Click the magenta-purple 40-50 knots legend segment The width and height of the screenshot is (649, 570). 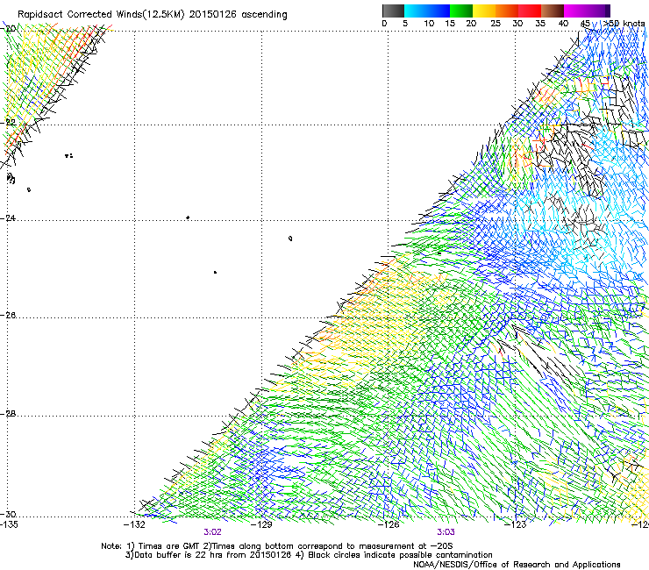point(587,11)
